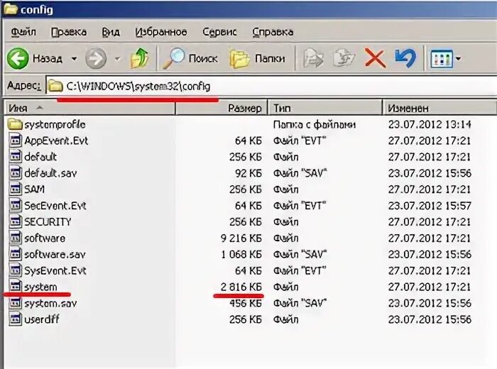
Task: Select the software.sav file icon
Action: pyautogui.click(x=15, y=254)
